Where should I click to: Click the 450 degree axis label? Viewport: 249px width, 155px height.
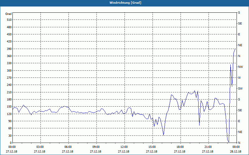(9, 34)
